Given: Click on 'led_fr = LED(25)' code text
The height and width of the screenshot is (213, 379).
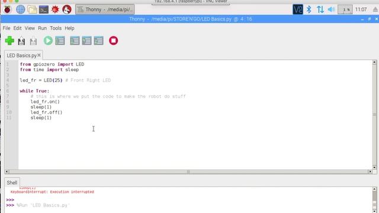Looking at the screenshot, I should coord(41,80).
